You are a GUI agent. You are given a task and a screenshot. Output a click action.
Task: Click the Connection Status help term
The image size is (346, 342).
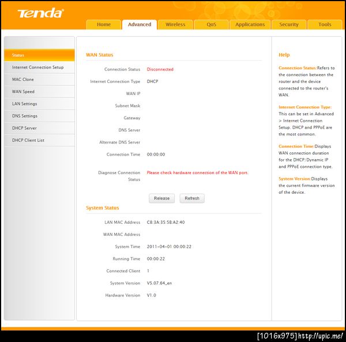click(x=298, y=68)
